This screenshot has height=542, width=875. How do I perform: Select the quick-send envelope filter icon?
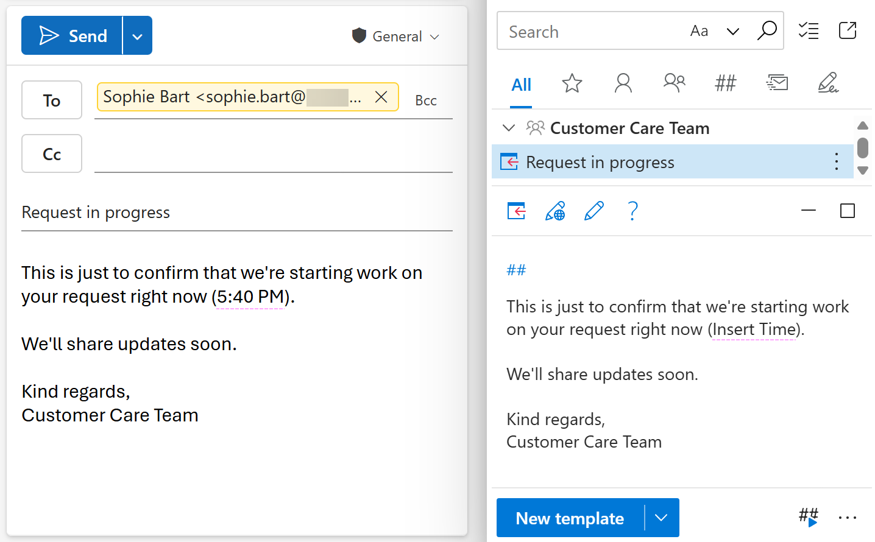(x=777, y=83)
